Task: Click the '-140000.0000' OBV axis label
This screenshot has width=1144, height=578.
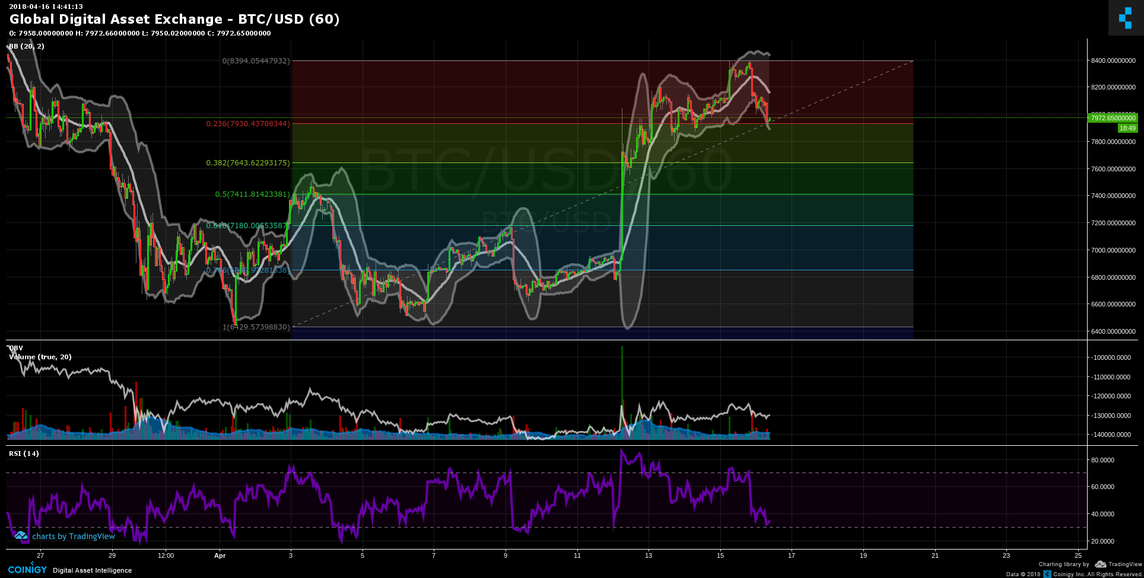Action: [1110, 435]
